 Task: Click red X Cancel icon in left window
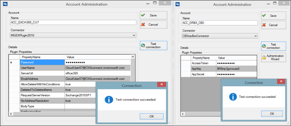[x=143, y=25]
